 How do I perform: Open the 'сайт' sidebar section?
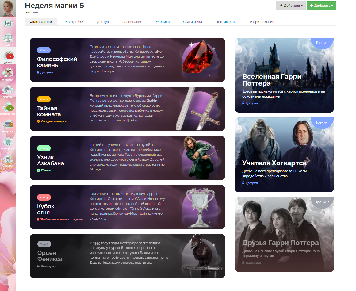coord(8,39)
